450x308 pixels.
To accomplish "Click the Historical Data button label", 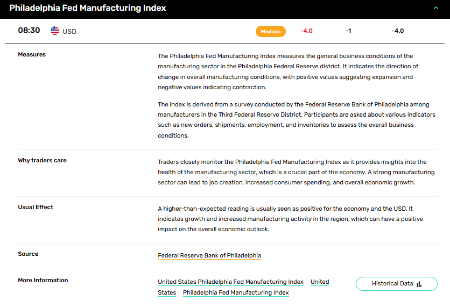I will 392,283.
